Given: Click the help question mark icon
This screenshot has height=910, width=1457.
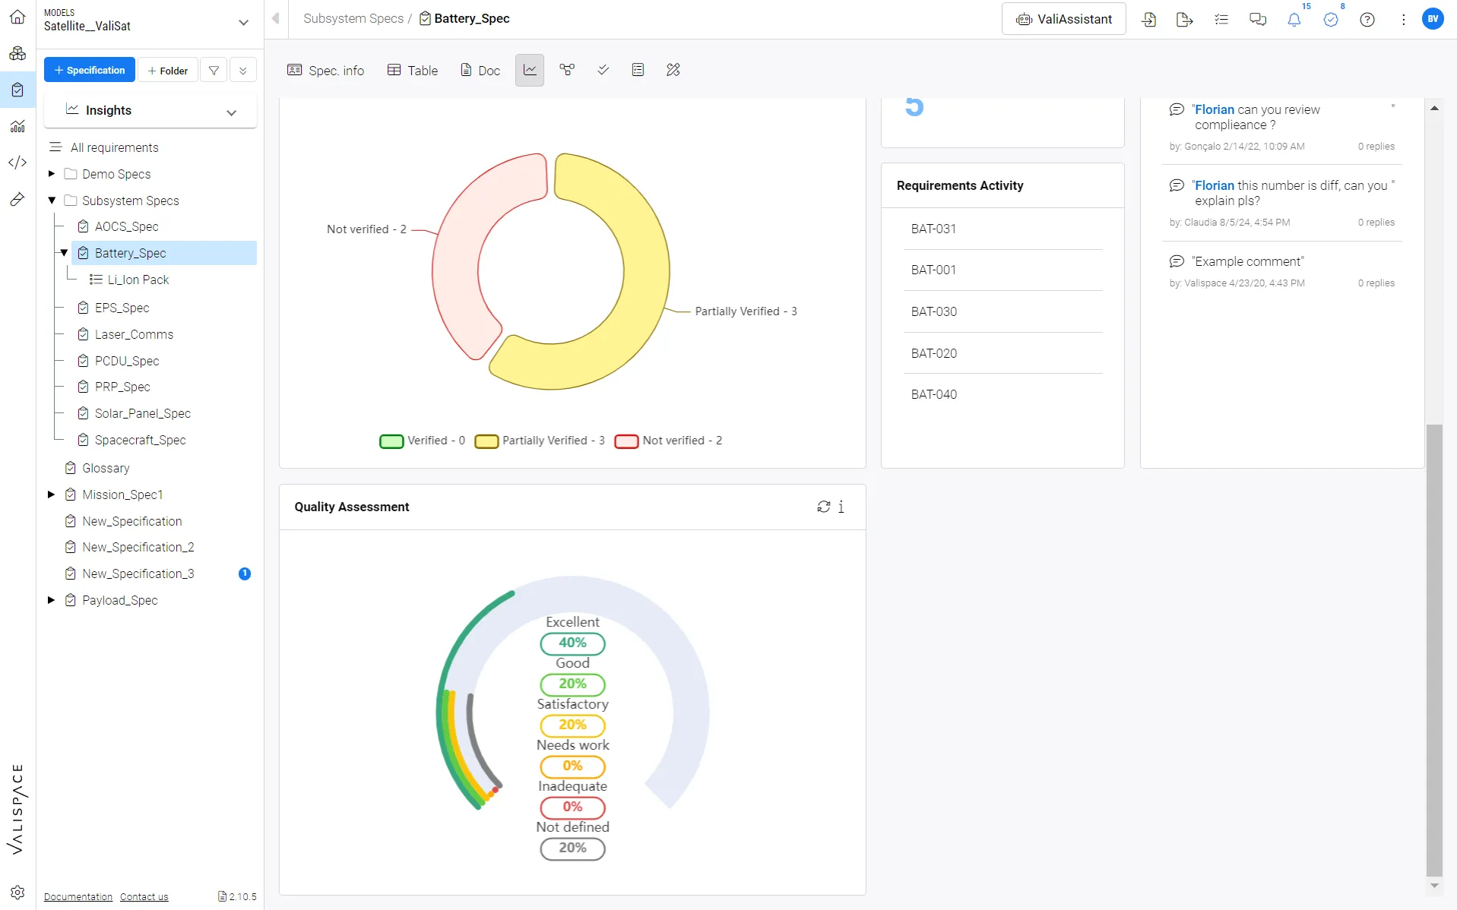Looking at the screenshot, I should pyautogui.click(x=1367, y=20).
